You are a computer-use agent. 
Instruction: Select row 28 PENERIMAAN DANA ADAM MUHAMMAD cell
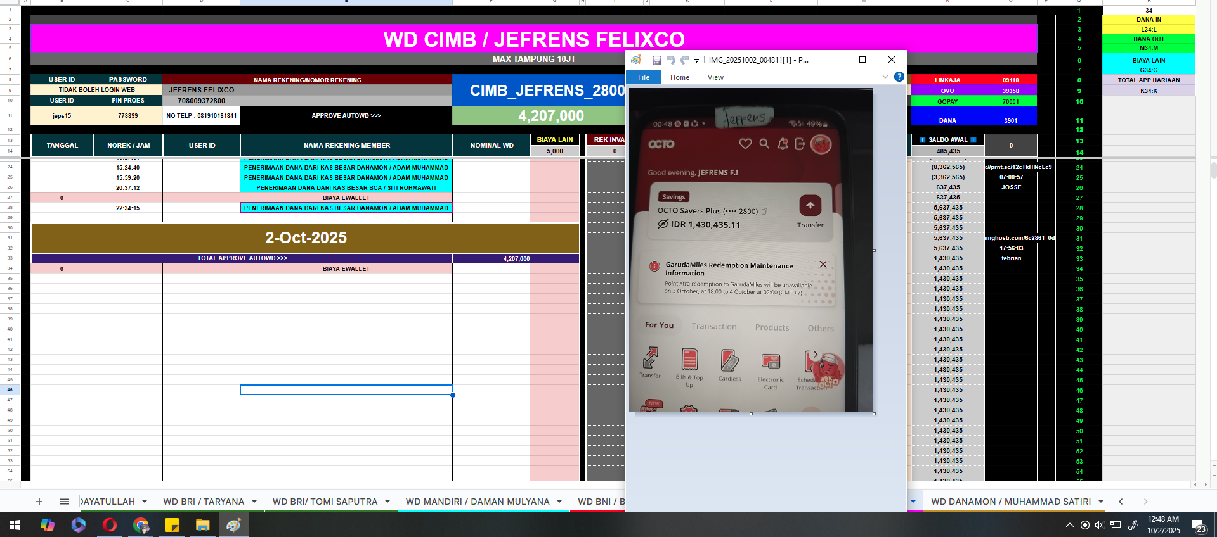(x=346, y=208)
